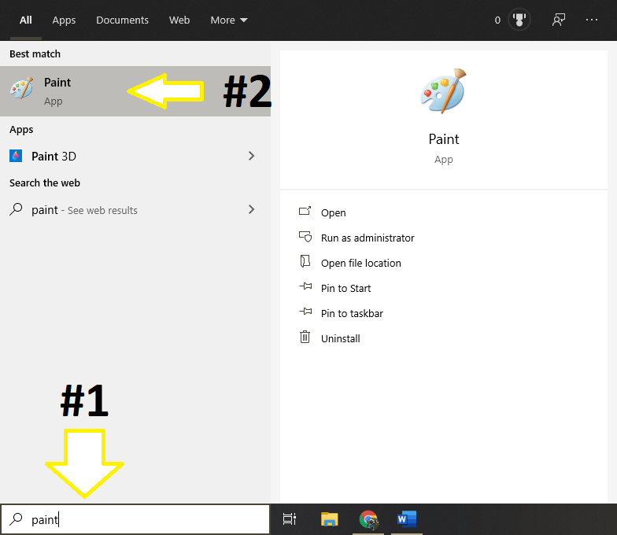Choose Run as administrator
The width and height of the screenshot is (617, 535).
(368, 238)
